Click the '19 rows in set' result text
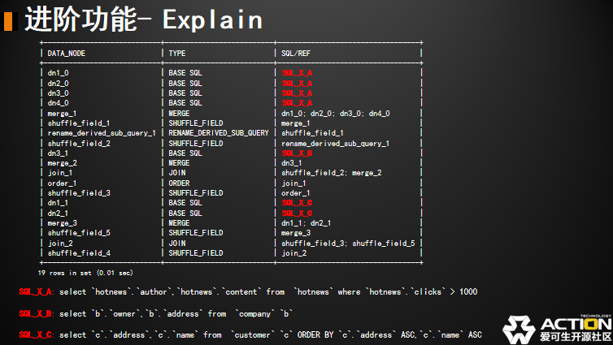This screenshot has height=345, width=613. pos(85,273)
